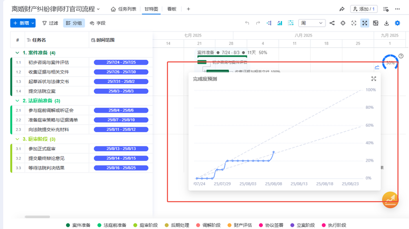Select task 向法院提交补充材料
Screen dimensions: 409x229
click(x=49, y=129)
